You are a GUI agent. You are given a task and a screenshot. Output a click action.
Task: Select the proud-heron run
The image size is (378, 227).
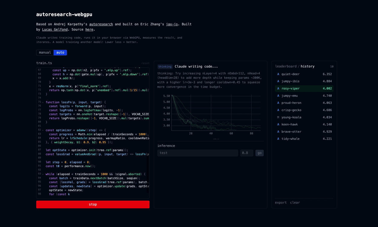(304, 103)
